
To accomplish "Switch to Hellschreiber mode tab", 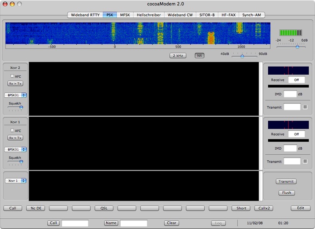I will point(149,15).
